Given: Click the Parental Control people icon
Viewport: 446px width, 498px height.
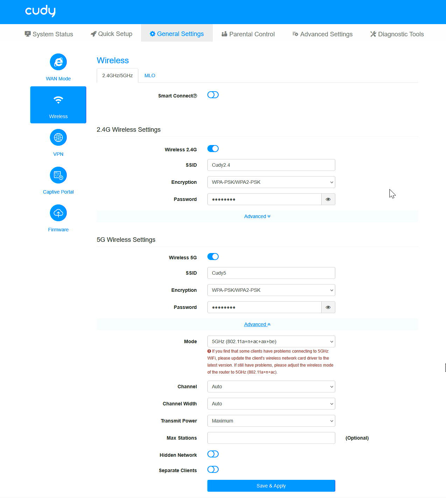Looking at the screenshot, I should [x=224, y=34].
